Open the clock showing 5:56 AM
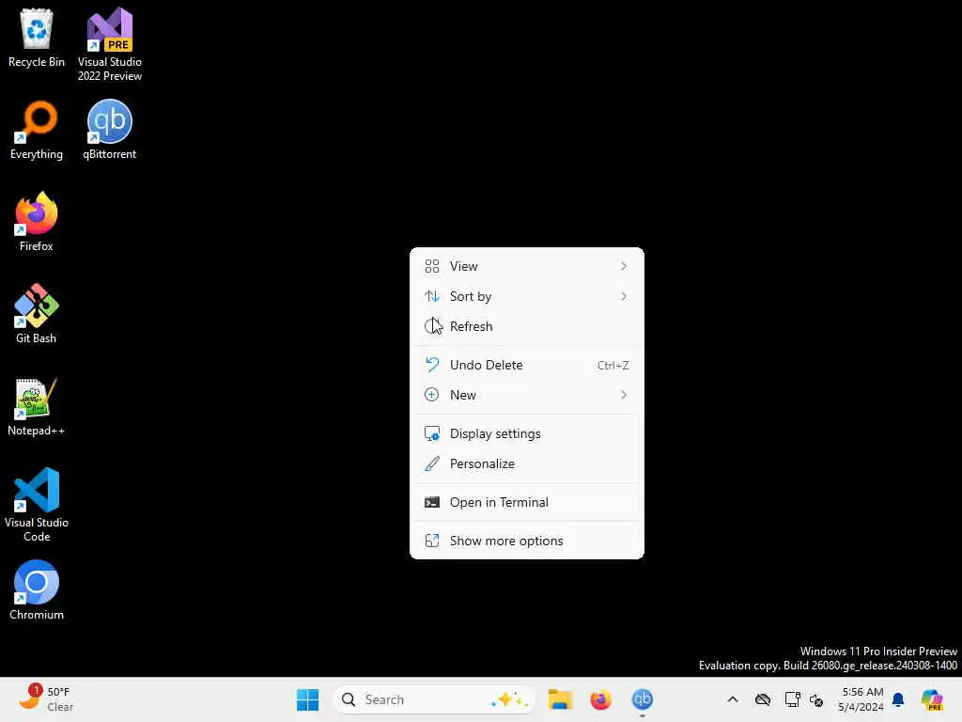The height and width of the screenshot is (722, 962). 861,699
